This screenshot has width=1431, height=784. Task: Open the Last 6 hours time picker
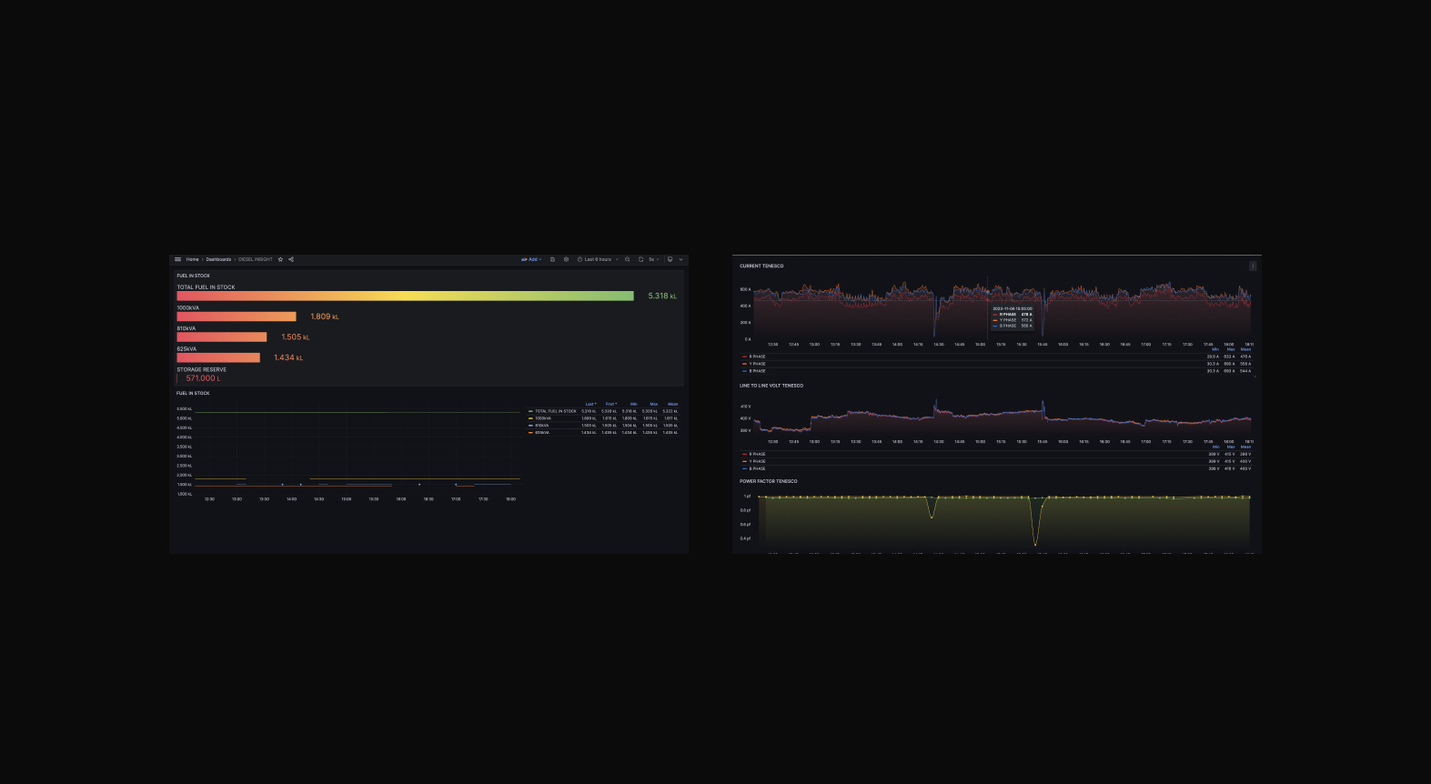point(597,259)
